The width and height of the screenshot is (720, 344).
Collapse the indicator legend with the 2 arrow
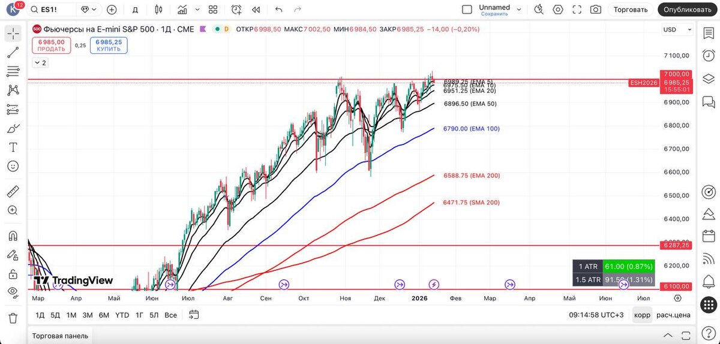(x=40, y=62)
